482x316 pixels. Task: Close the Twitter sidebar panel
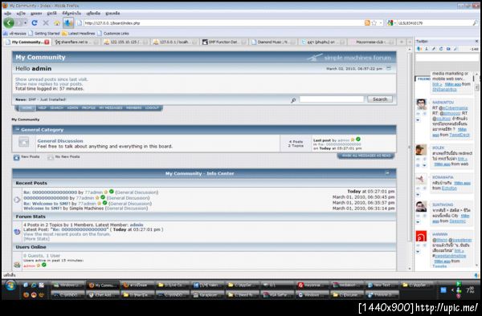pyautogui.click(x=476, y=41)
